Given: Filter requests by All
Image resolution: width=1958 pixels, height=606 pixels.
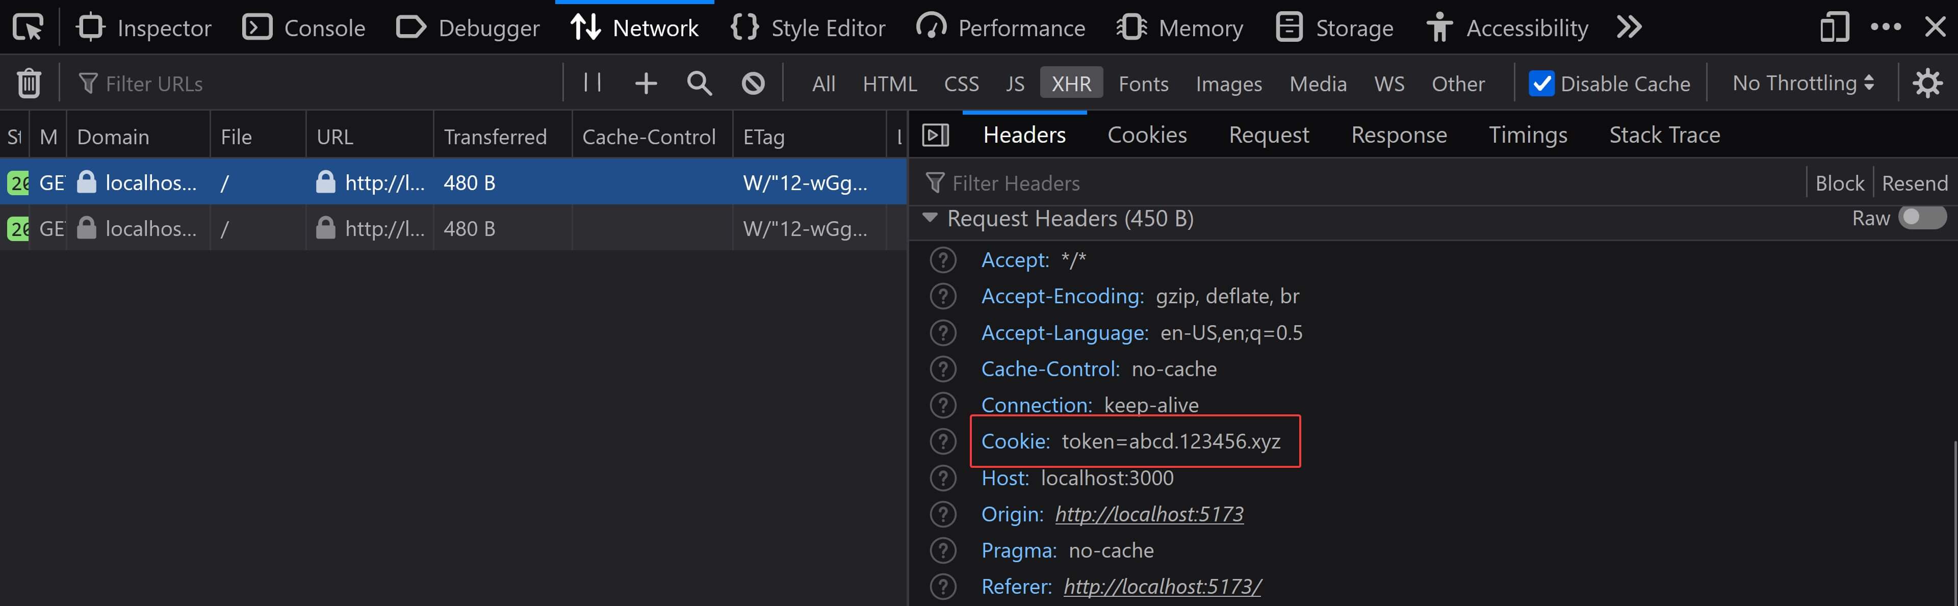Looking at the screenshot, I should pos(823,84).
